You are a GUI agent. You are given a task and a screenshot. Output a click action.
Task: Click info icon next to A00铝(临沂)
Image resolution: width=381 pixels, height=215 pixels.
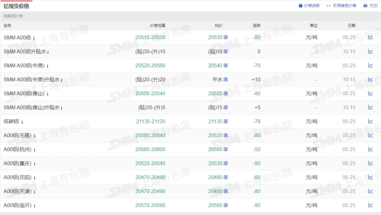tap(35, 206)
